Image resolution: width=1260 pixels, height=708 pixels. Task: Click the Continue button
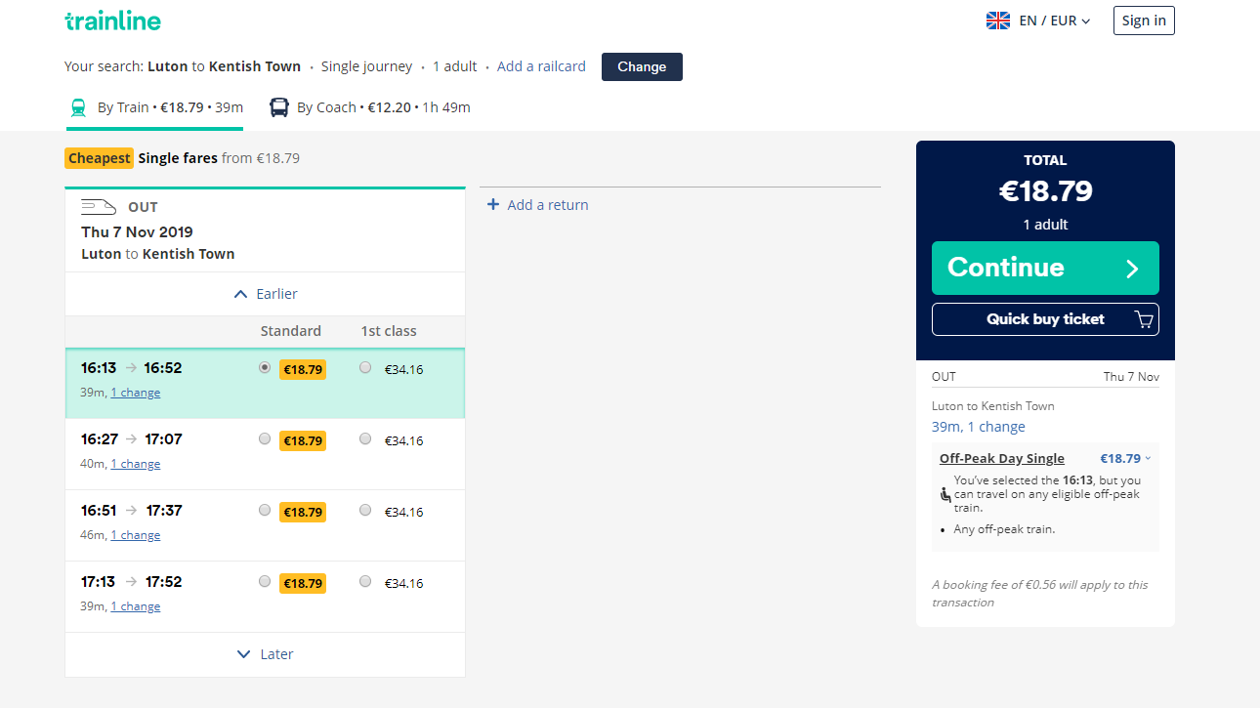point(1045,268)
